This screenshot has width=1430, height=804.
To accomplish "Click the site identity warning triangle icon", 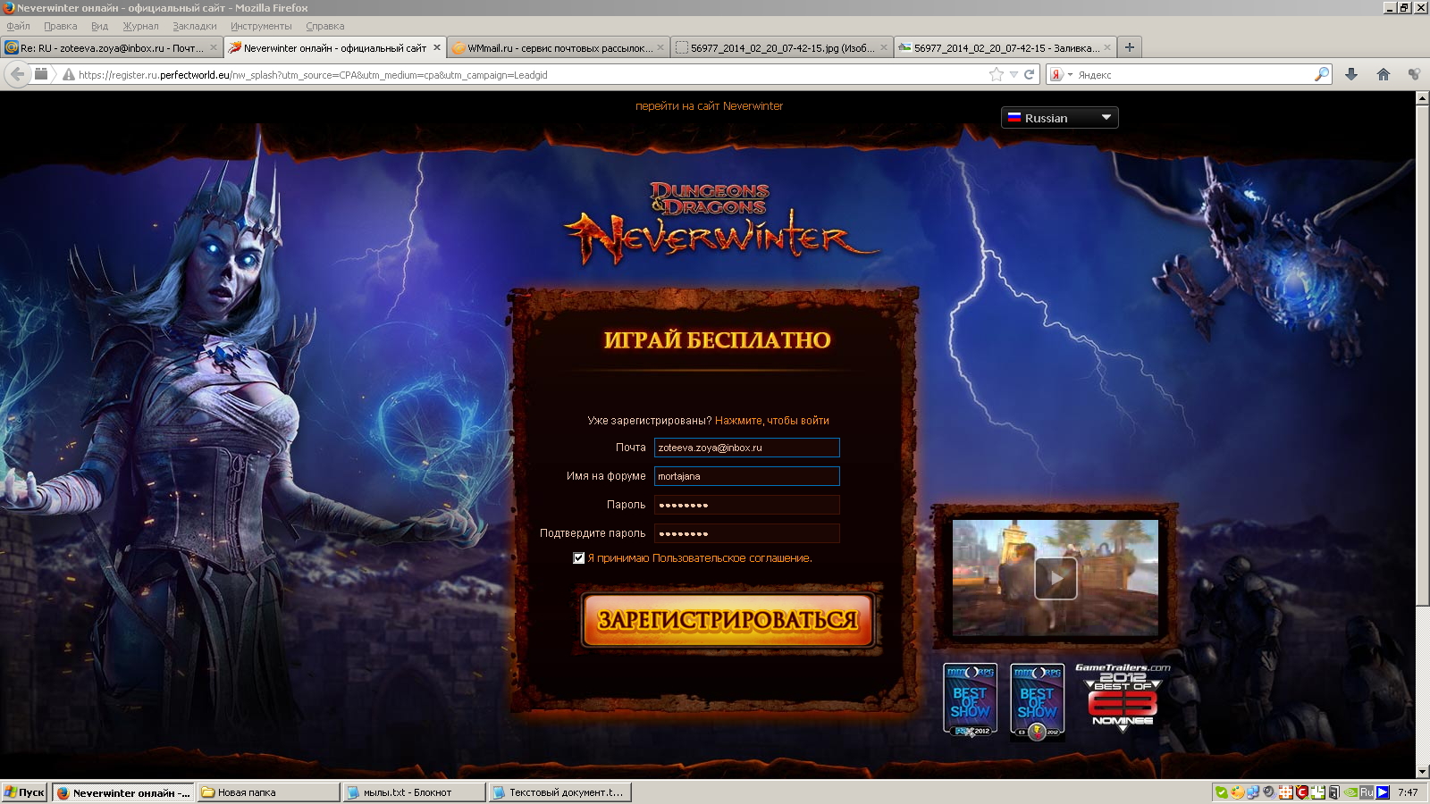I will point(68,75).
